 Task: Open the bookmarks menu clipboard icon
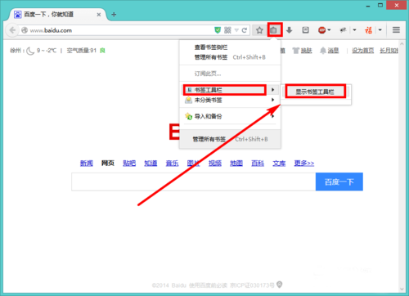[x=273, y=30]
